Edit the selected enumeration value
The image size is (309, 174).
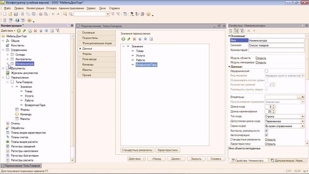click(129, 39)
